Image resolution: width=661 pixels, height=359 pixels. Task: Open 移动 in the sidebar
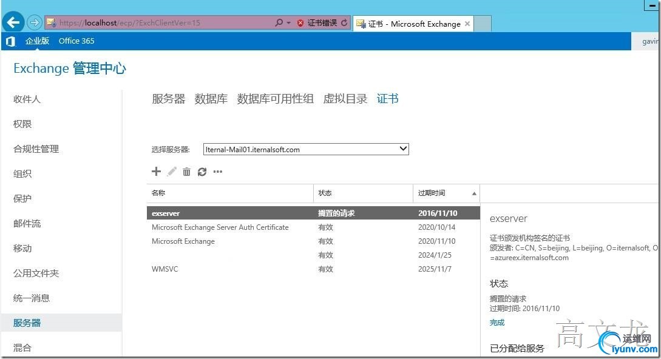tap(22, 248)
